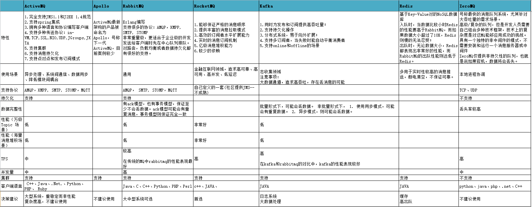Select RabbitMQ client languages cell Java、C、C++、Python

tap(158, 186)
